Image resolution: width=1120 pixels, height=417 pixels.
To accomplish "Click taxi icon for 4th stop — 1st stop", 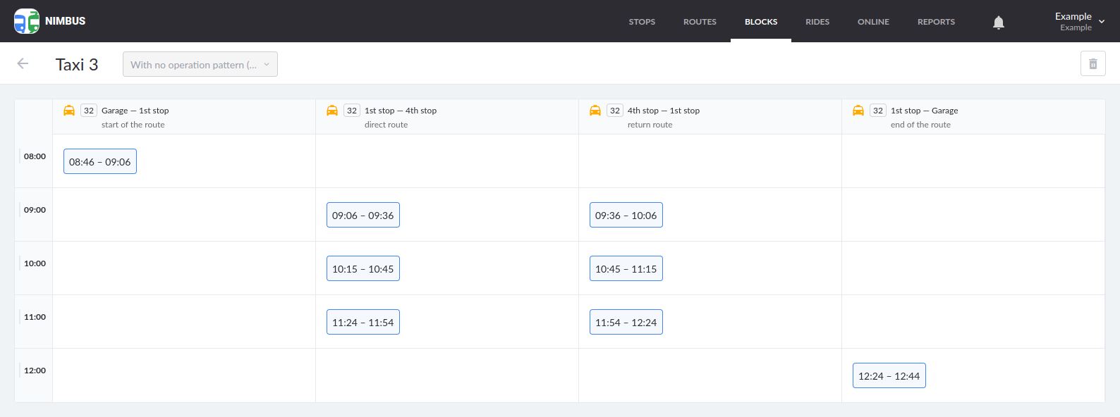I will coord(595,111).
